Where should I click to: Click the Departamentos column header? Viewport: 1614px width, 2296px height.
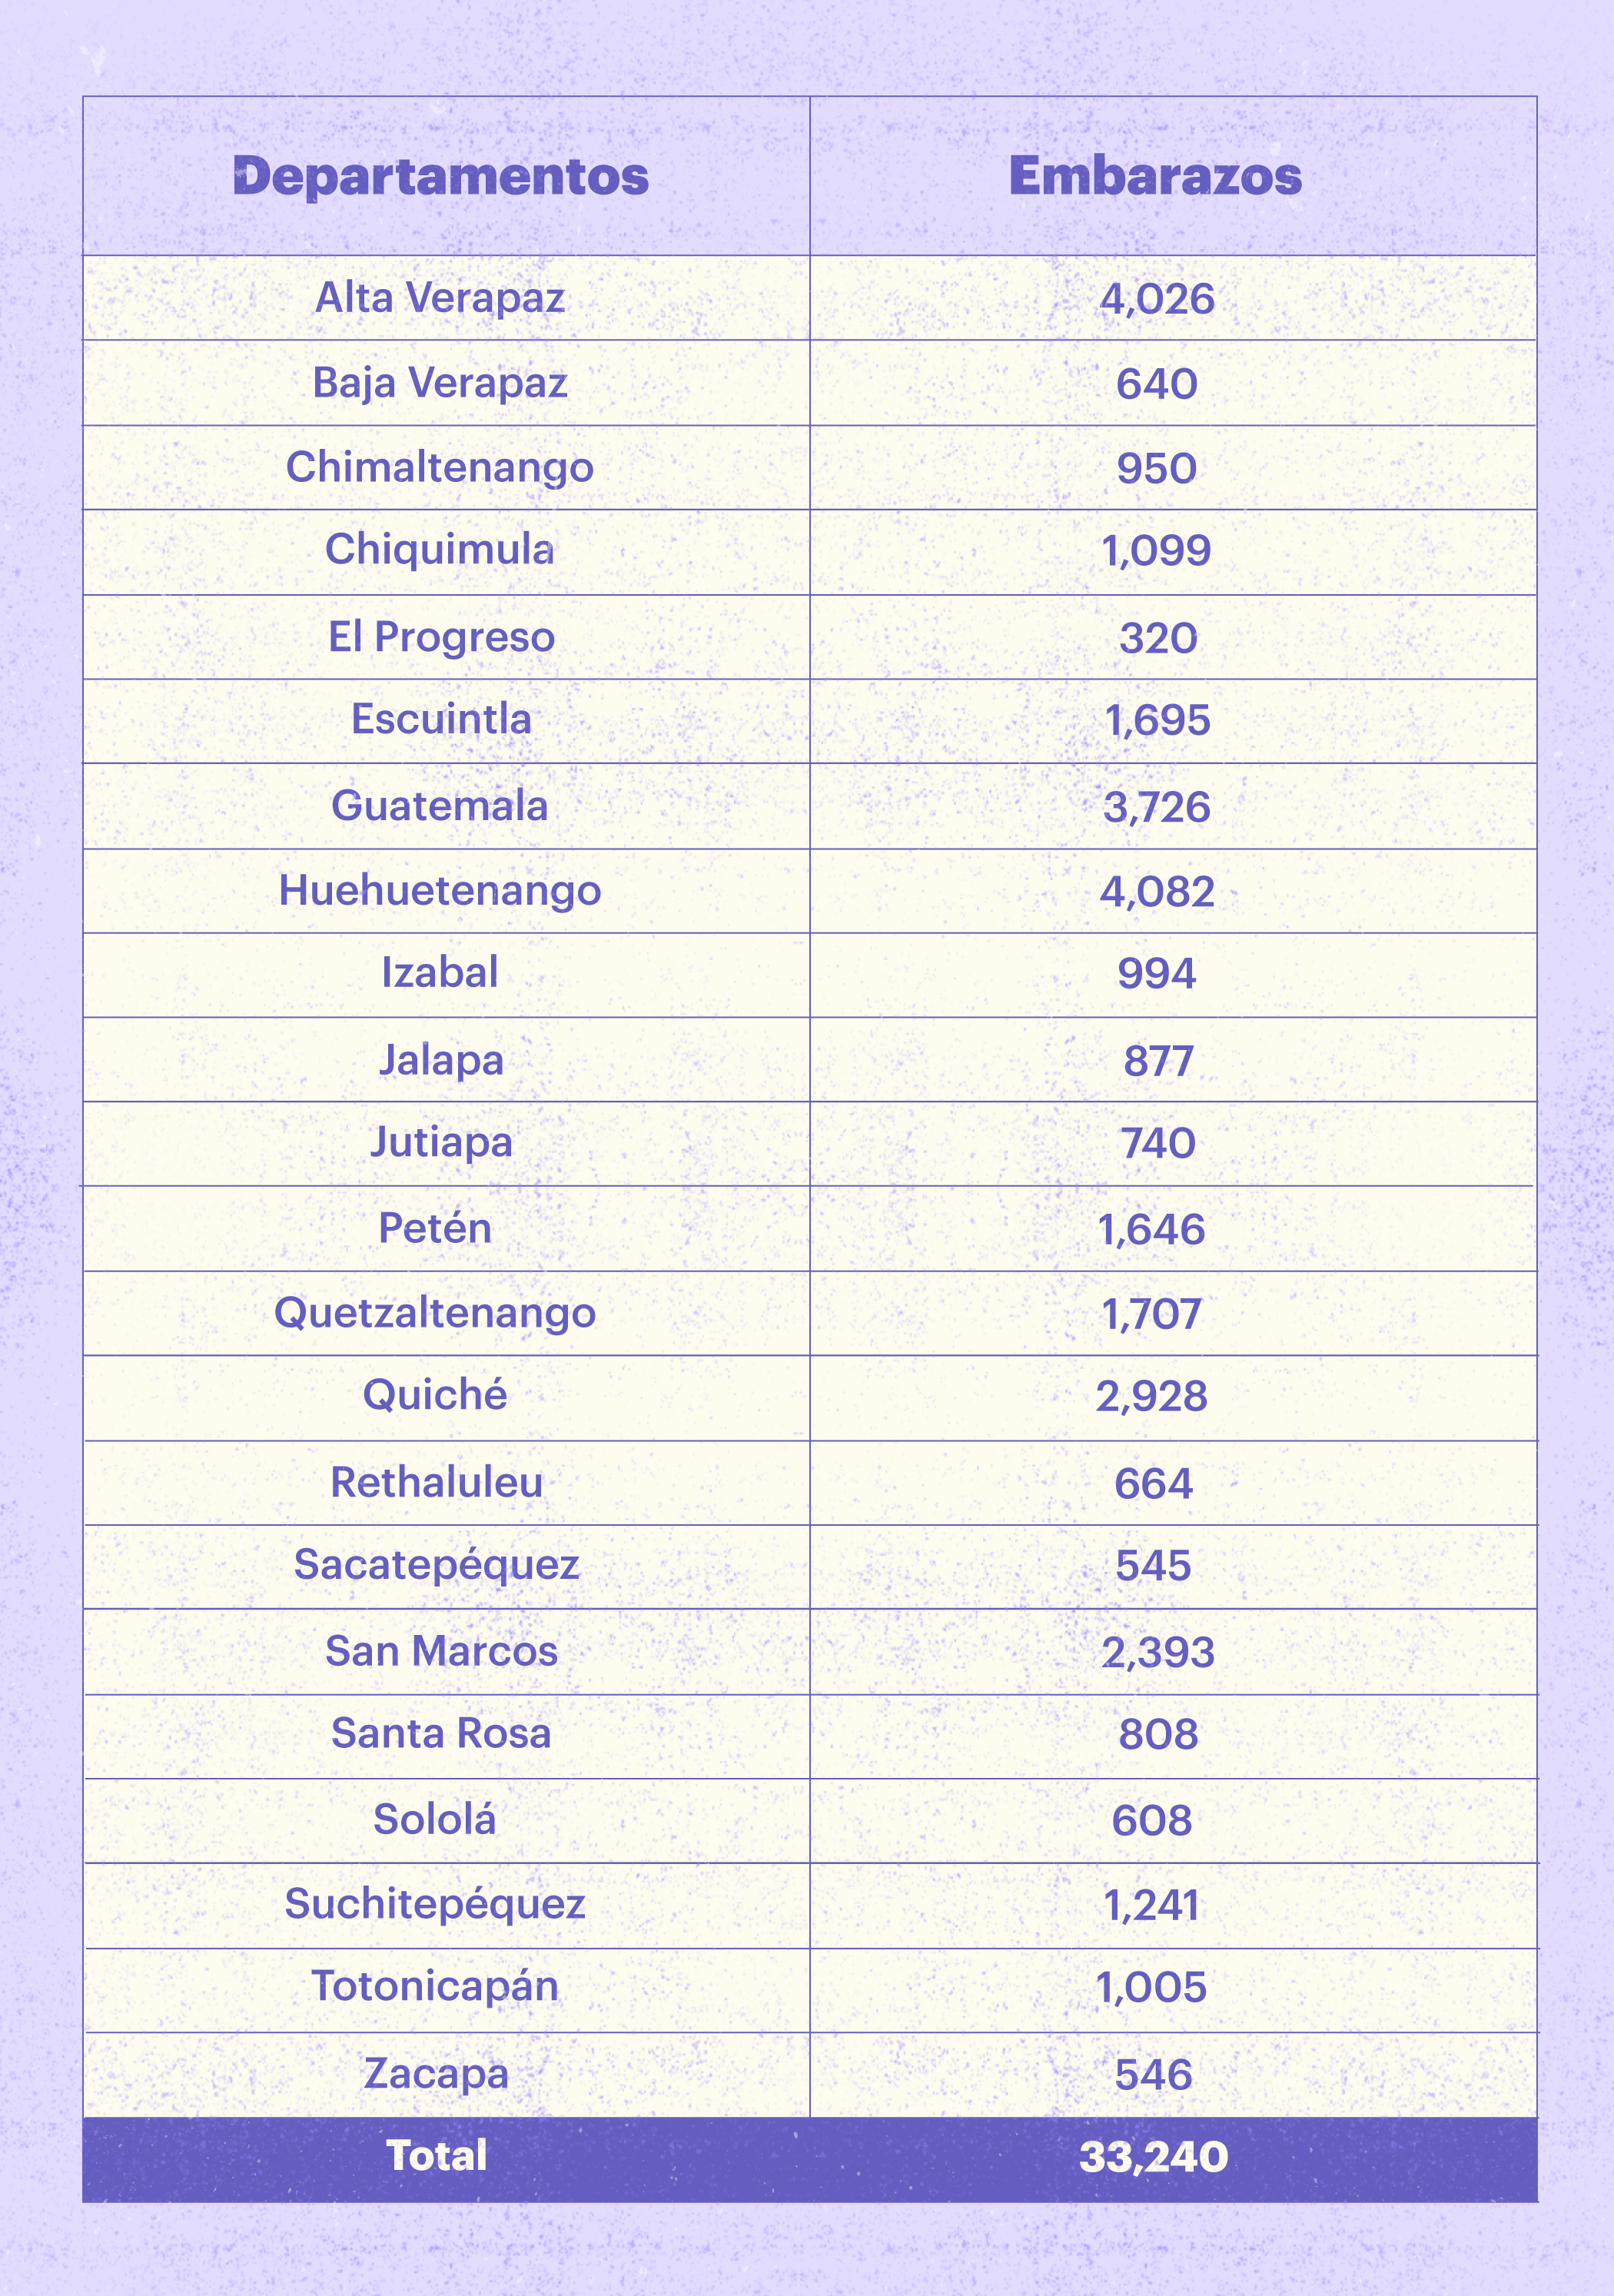click(x=441, y=177)
